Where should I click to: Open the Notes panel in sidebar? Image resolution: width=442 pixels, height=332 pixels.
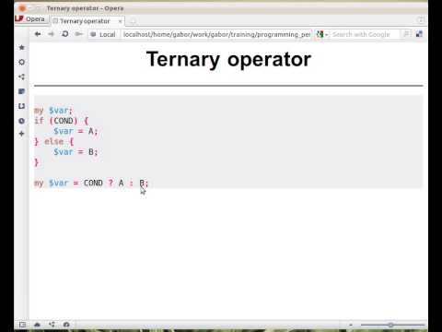(x=21, y=91)
